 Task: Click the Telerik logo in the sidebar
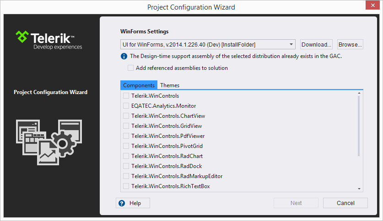click(49, 40)
